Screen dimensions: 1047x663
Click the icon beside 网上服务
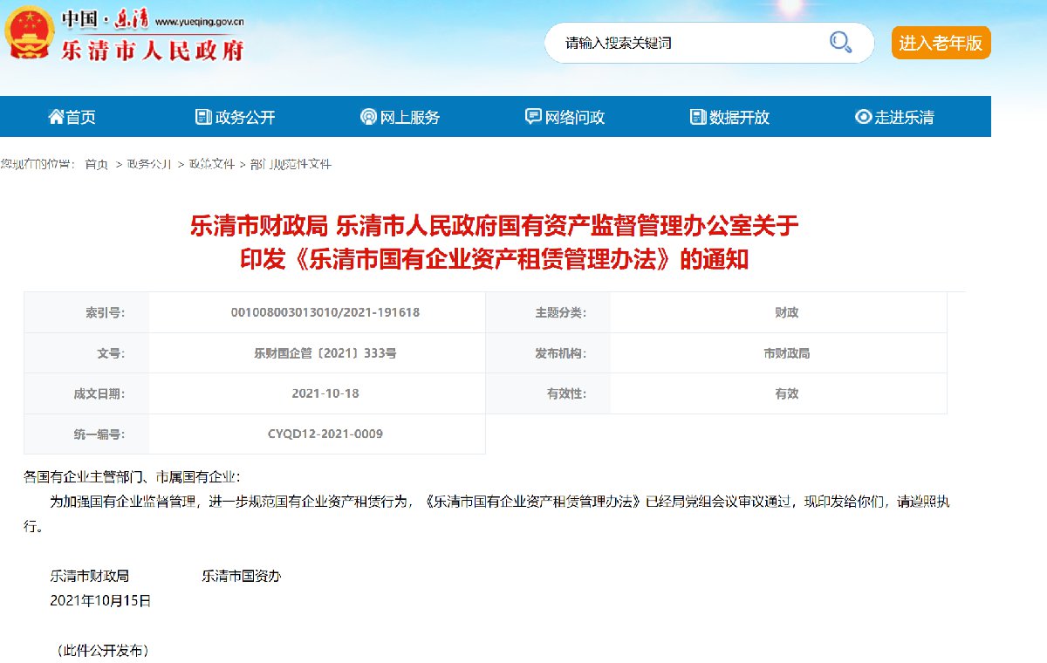368,117
